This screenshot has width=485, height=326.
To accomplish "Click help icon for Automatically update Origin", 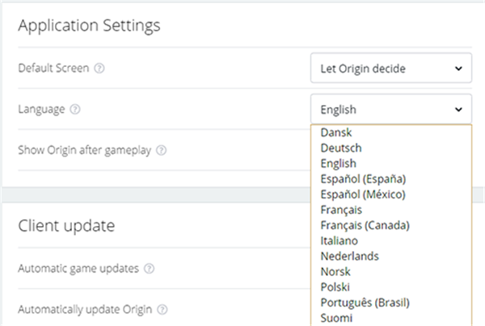I will [162, 309].
